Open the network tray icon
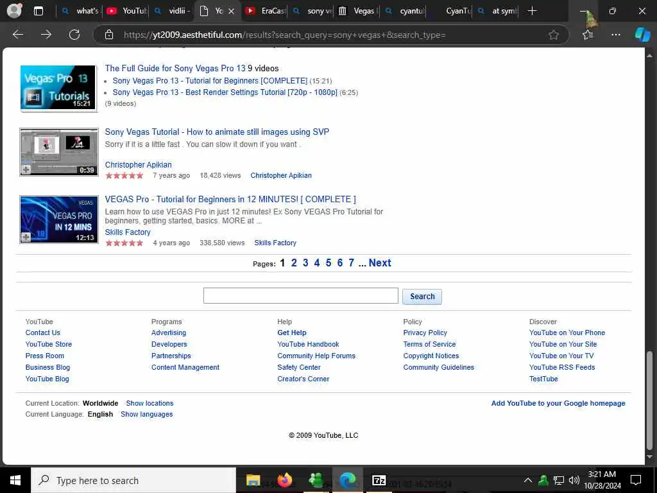 pos(559,480)
